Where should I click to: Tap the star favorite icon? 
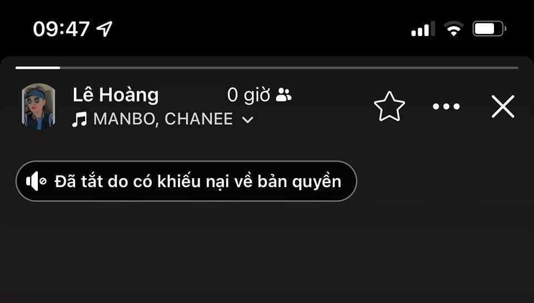[389, 107]
